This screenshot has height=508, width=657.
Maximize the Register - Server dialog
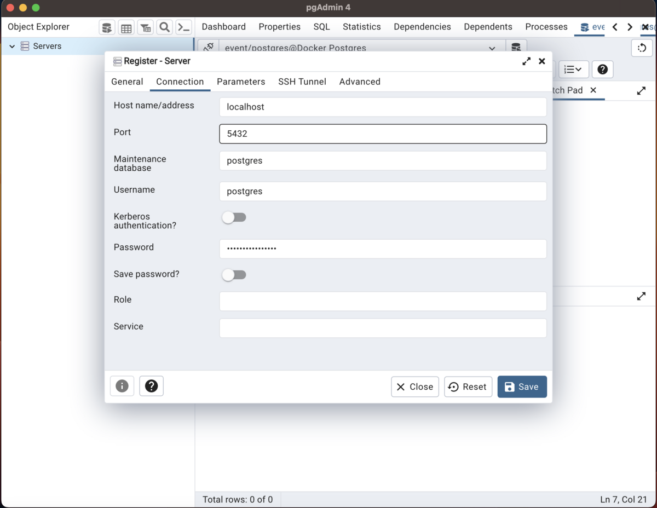coord(527,61)
